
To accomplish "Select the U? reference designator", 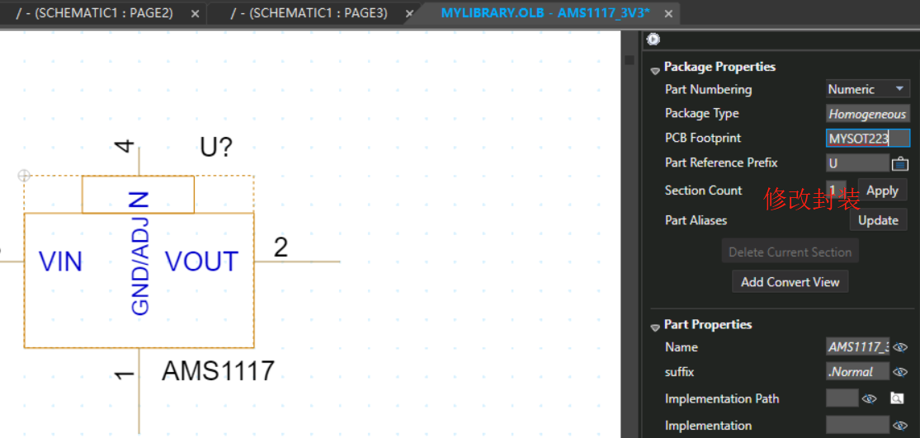I will pyautogui.click(x=216, y=148).
